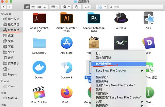
Task: Choose 制作替身 in the context menu
Action: point(118,93)
